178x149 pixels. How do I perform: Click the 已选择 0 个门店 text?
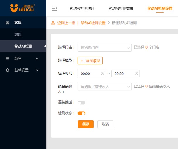[x=146, y=47]
